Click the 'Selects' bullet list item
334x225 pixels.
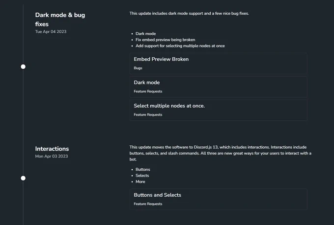[142, 176]
